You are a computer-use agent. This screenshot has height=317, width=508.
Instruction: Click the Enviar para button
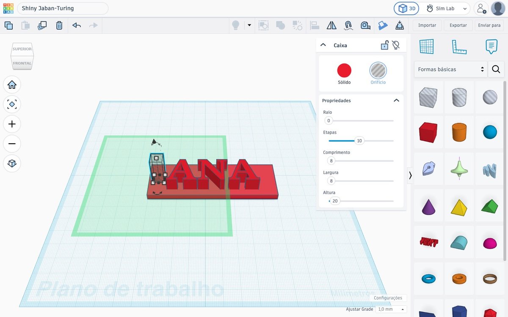(489, 25)
